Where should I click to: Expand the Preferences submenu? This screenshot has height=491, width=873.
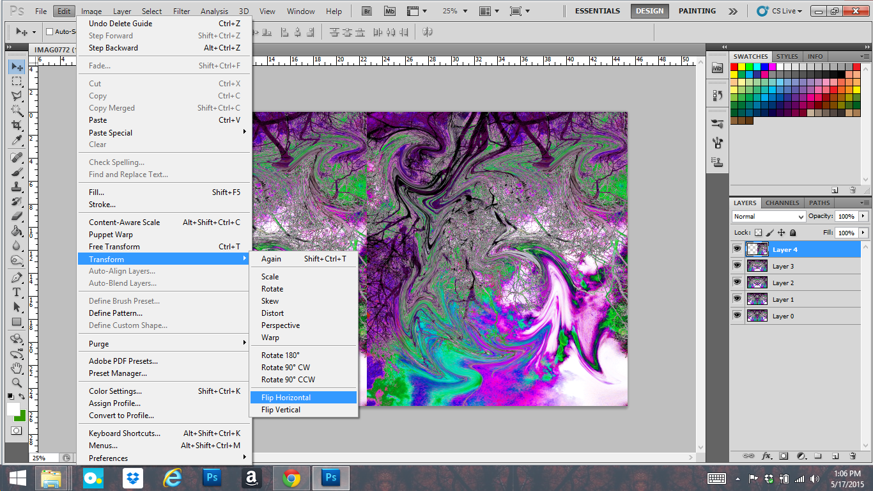[x=165, y=458]
